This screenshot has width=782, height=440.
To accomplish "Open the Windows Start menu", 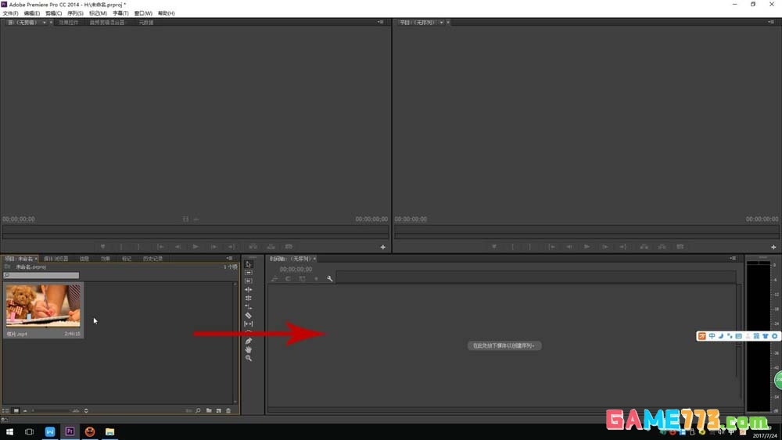I will pyautogui.click(x=9, y=431).
